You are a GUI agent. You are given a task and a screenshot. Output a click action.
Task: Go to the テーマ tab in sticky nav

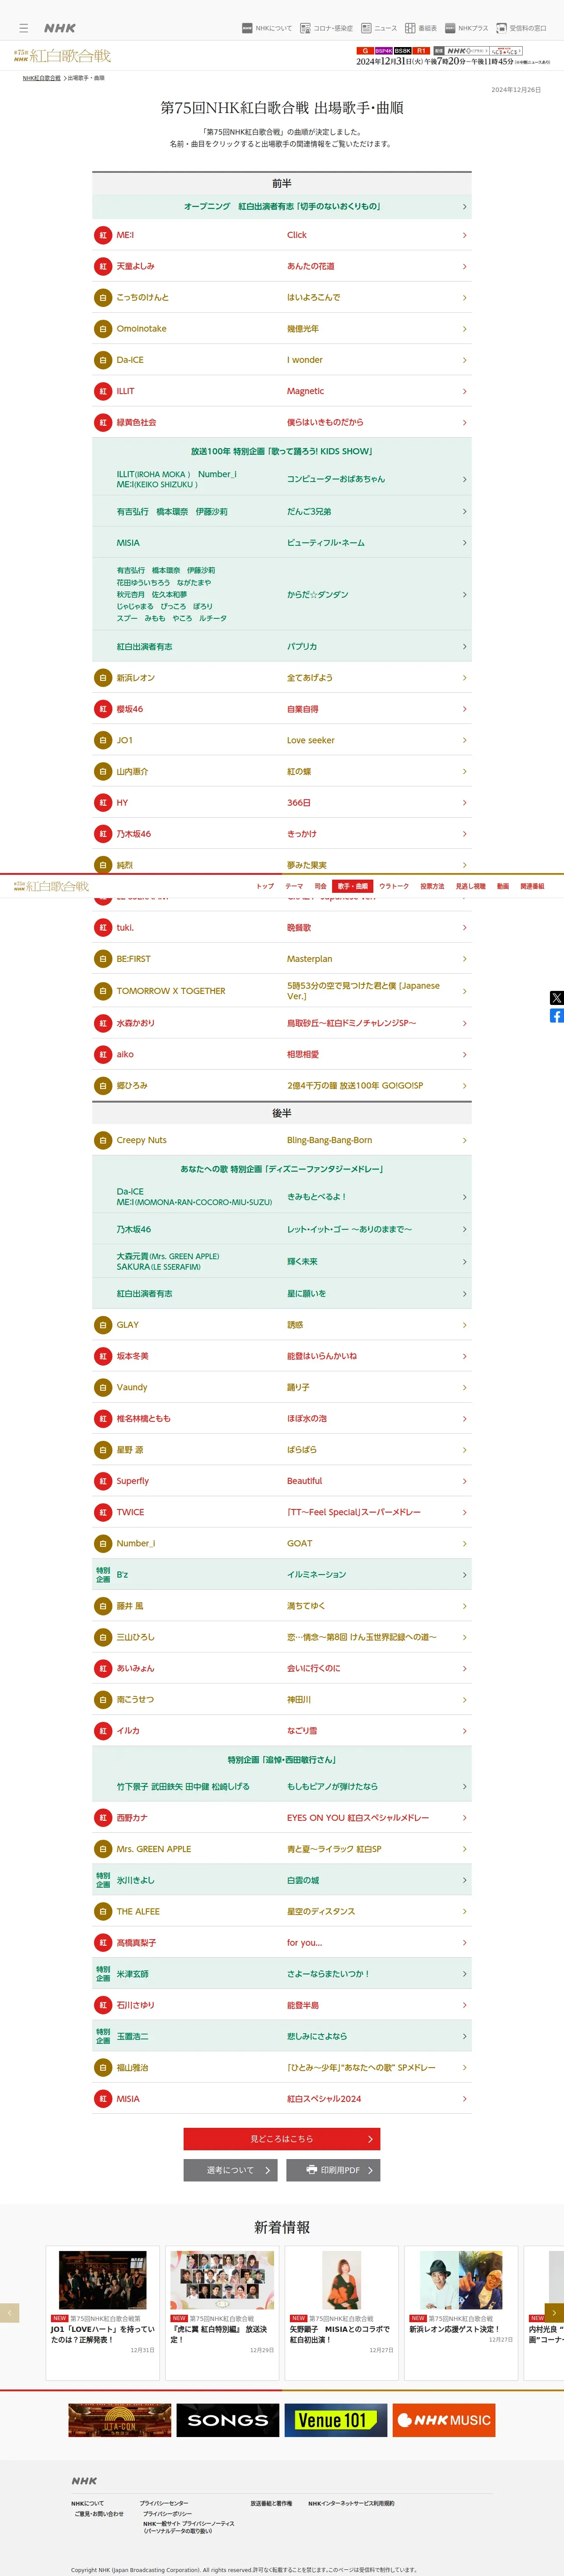[294, 886]
